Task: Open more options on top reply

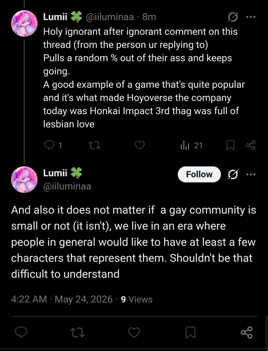Action: [x=251, y=17]
